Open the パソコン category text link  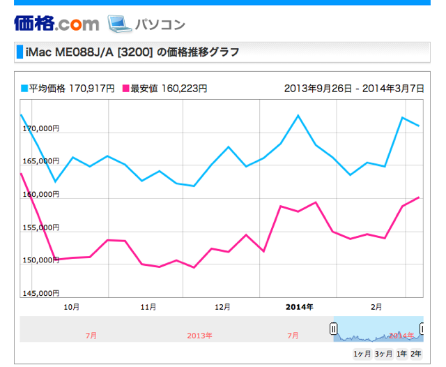coord(160,24)
